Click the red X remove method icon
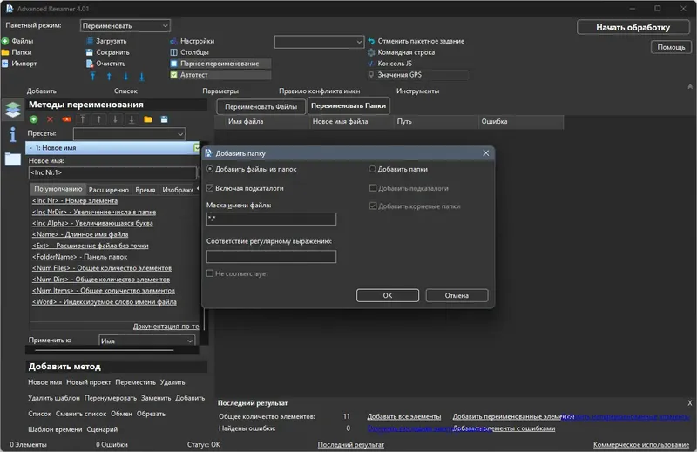This screenshot has height=452, width=697. coord(50,119)
